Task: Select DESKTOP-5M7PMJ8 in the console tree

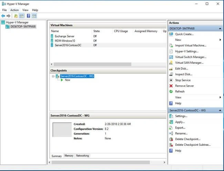Action: (23, 26)
